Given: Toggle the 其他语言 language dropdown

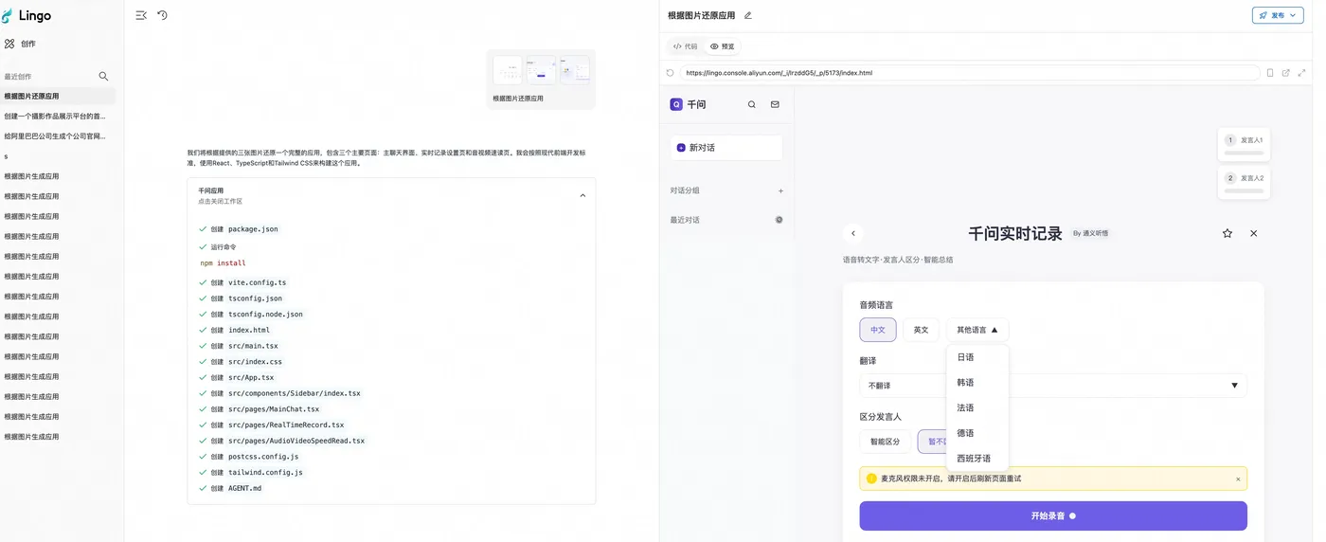Looking at the screenshot, I should (x=977, y=330).
